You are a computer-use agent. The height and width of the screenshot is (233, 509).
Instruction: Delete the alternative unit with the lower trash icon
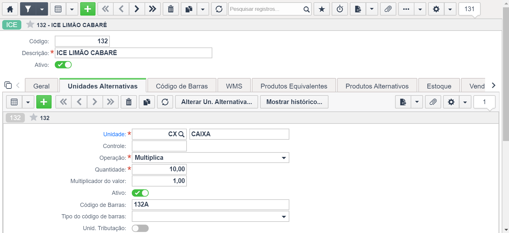[129, 102]
